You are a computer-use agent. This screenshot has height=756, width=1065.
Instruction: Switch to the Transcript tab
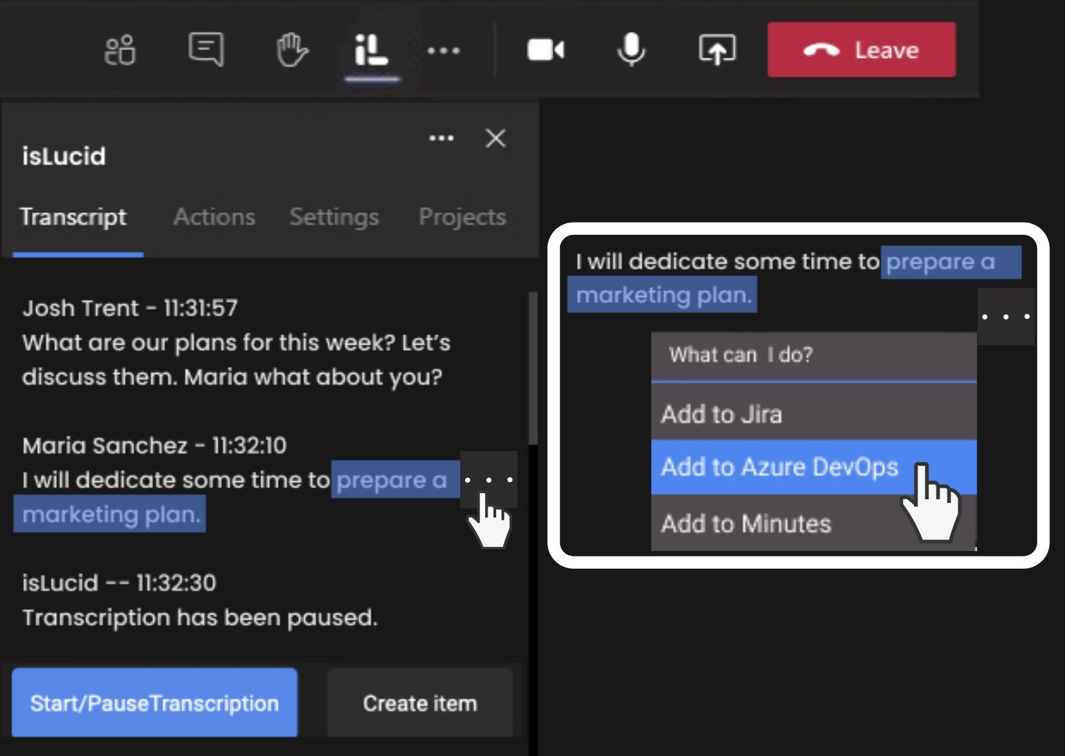coord(74,217)
